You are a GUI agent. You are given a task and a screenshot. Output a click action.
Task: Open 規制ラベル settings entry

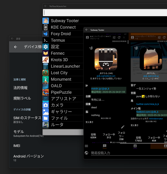pyautogui.click(x=22, y=98)
